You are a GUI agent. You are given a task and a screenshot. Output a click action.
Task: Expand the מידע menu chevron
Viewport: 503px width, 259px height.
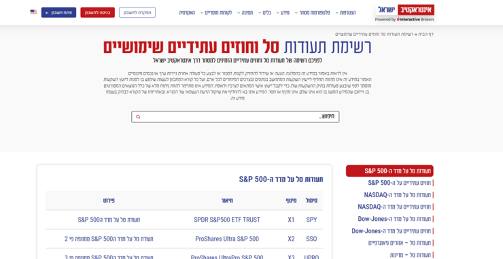point(278,13)
